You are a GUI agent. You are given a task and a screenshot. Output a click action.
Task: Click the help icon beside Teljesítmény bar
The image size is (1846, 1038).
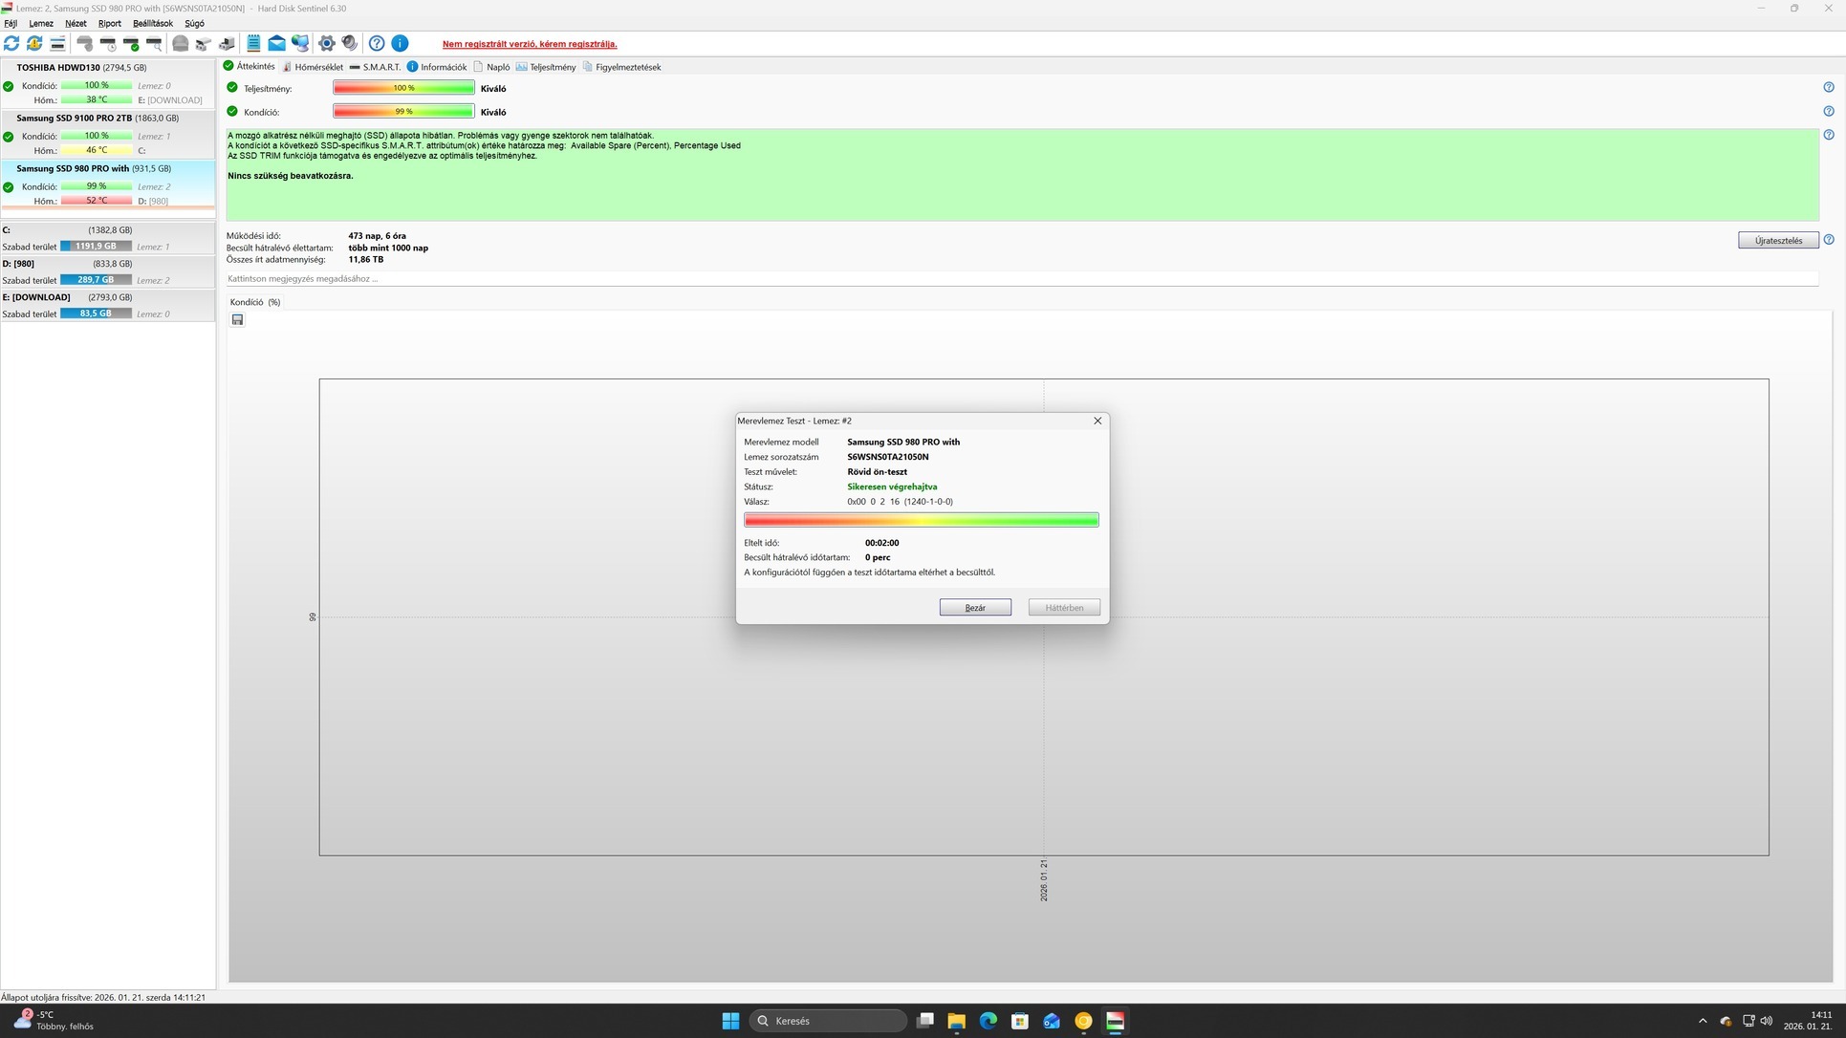coord(1828,87)
